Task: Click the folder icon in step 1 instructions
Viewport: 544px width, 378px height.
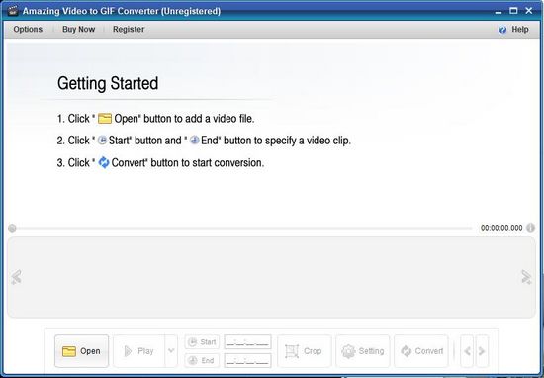Action: 105,119
